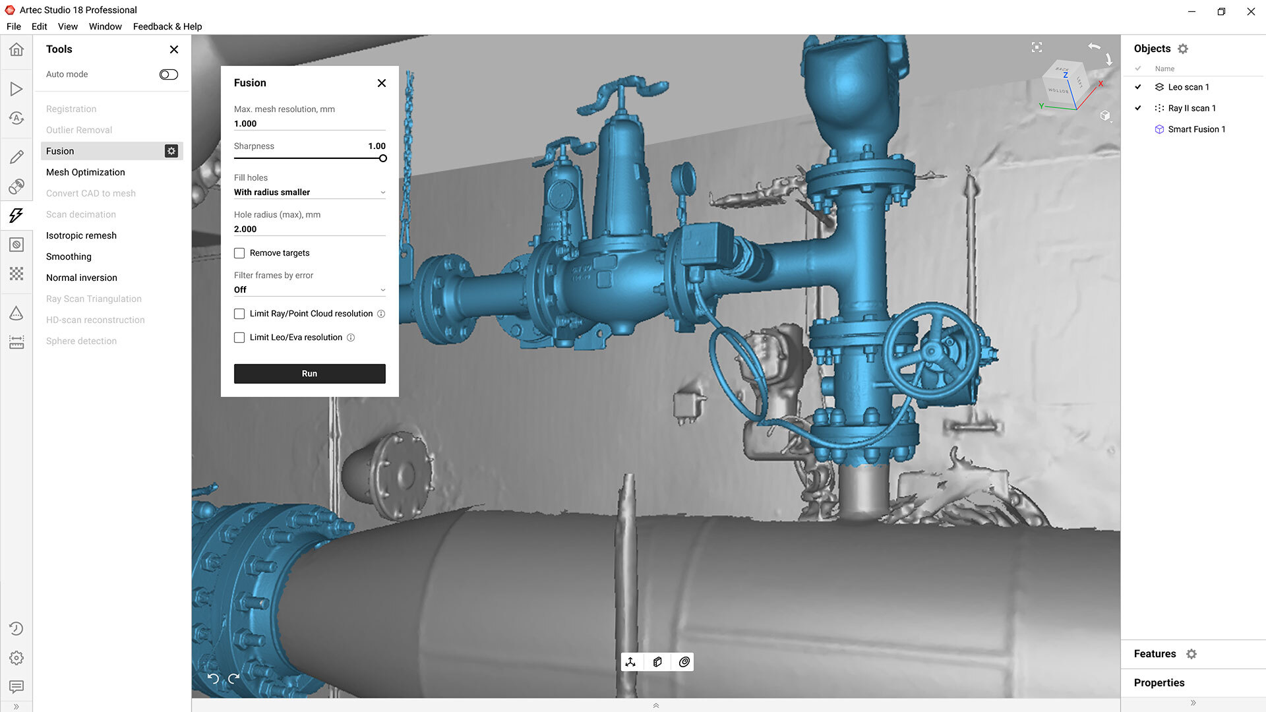Open the History clock icon

(16, 628)
